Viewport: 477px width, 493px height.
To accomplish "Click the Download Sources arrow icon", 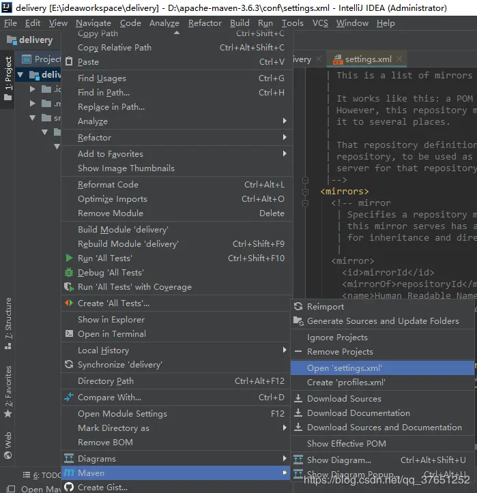I will 298,399.
